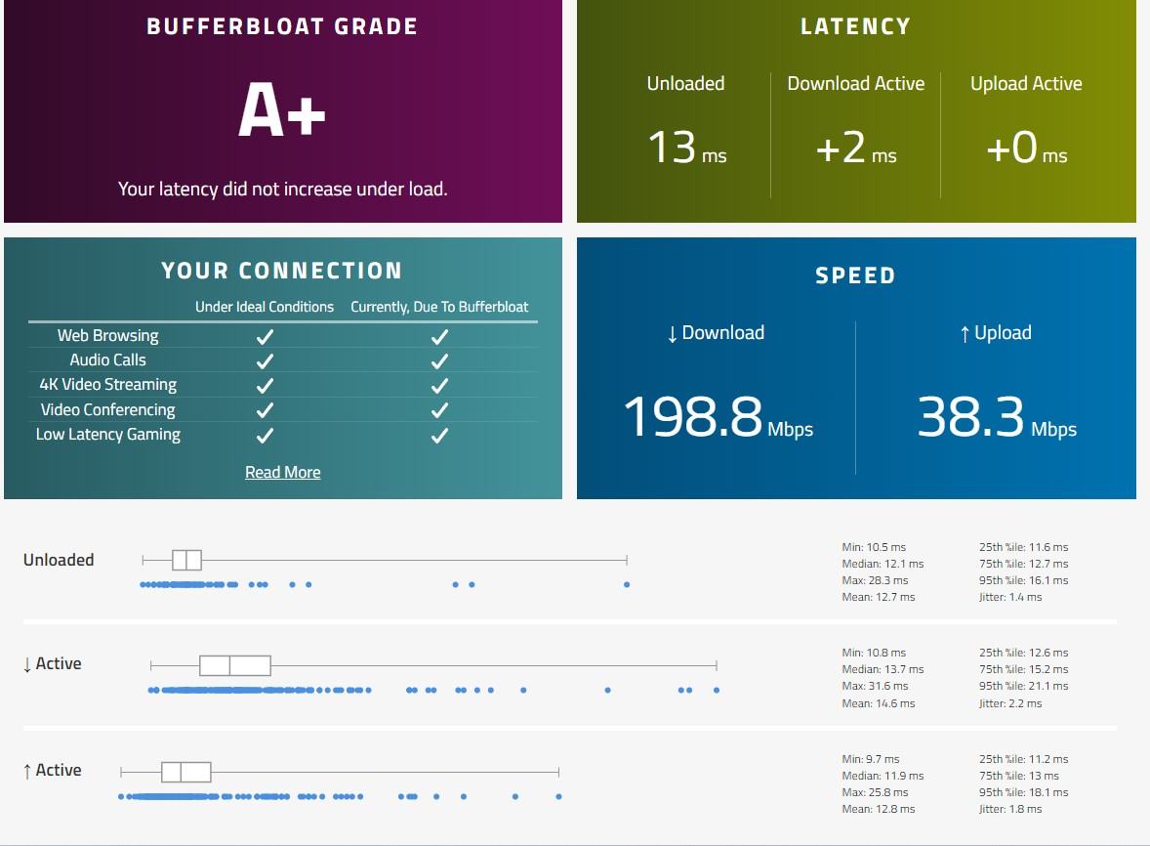Image resolution: width=1150 pixels, height=846 pixels.
Task: Click the download Jitter: 2.2 ms stat
Action: 1010,703
